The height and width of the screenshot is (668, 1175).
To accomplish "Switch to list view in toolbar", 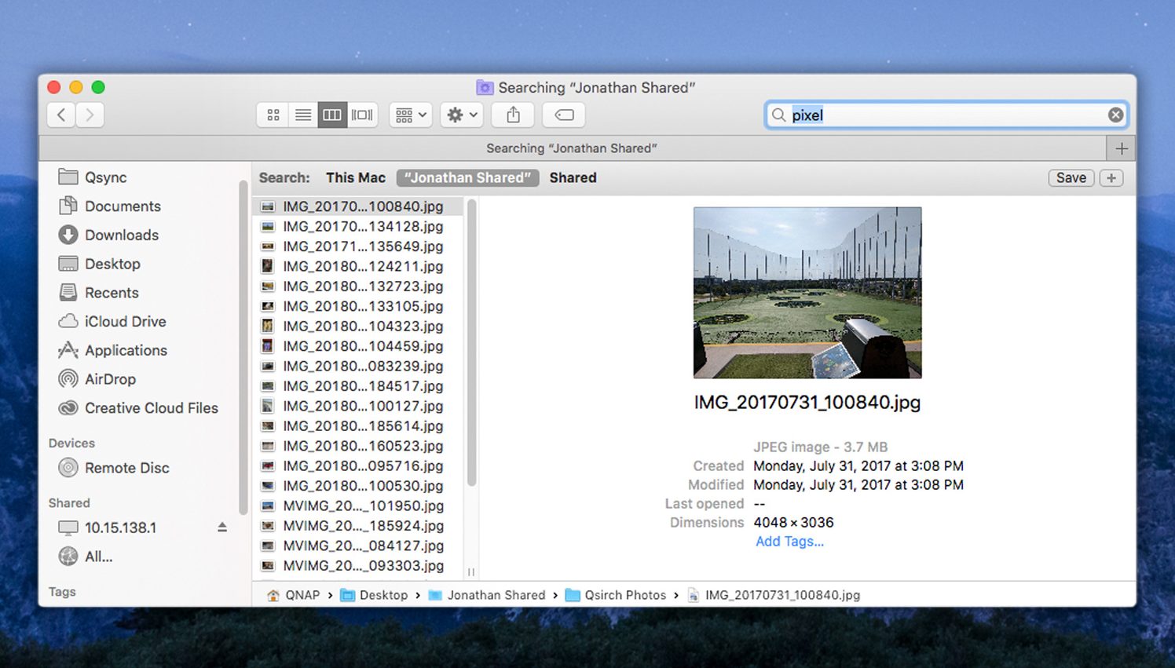I will [302, 115].
